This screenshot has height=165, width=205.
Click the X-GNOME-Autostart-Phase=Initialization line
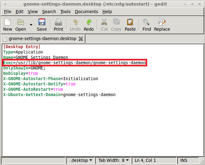[x=51, y=79]
